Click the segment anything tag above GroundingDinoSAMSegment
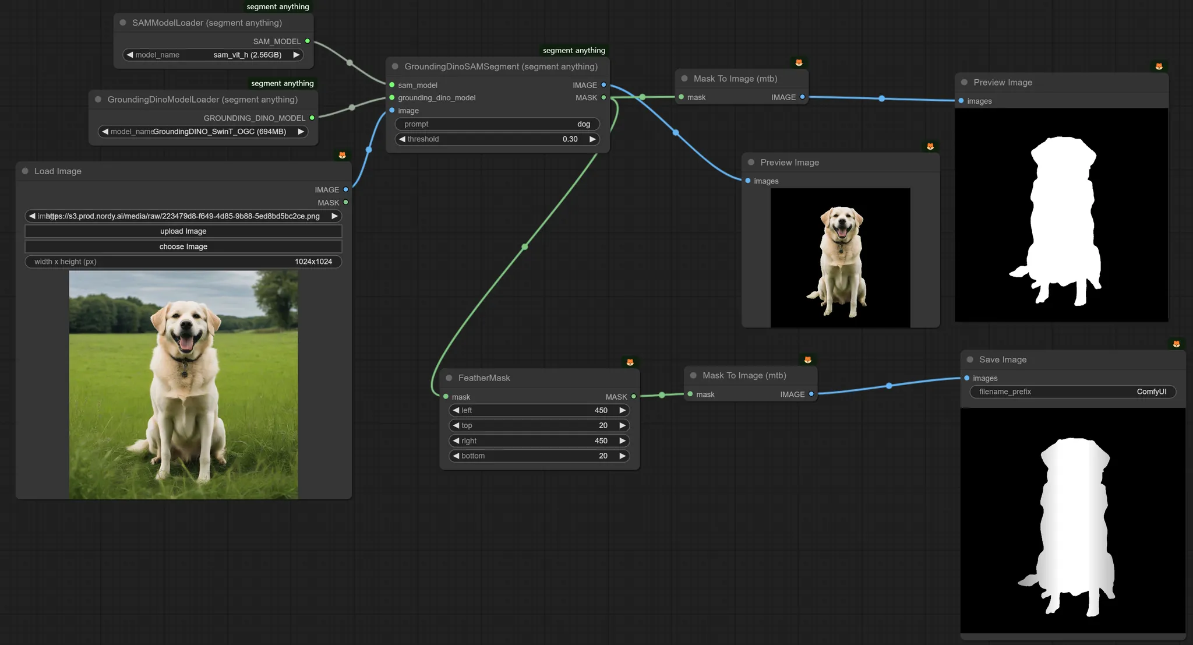This screenshot has height=645, width=1193. click(574, 51)
